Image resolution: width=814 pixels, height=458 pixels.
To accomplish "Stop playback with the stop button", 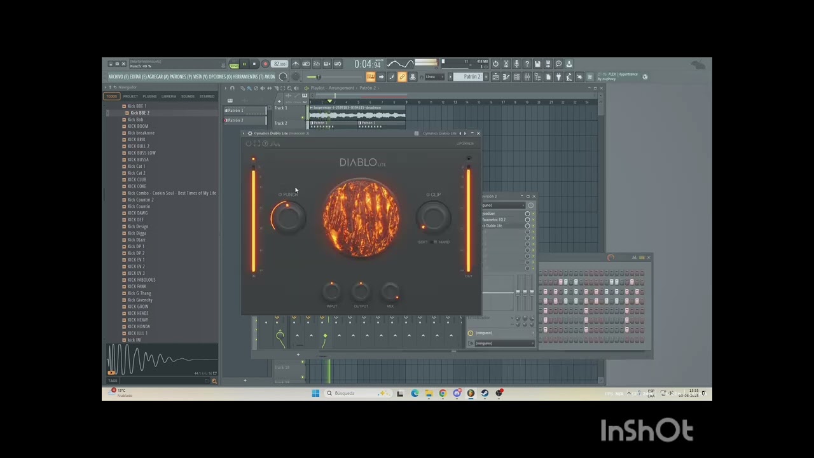I will [254, 64].
